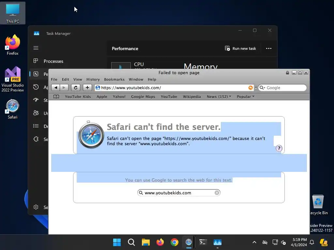Open the Google Maps bookmark
334x250 pixels.
click(143, 96)
